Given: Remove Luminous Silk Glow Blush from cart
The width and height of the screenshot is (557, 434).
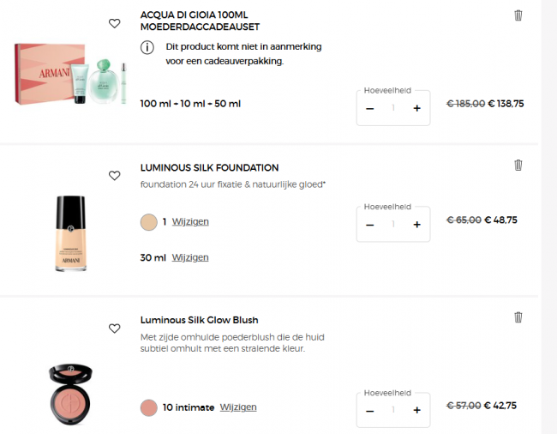Looking at the screenshot, I should coord(518,317).
